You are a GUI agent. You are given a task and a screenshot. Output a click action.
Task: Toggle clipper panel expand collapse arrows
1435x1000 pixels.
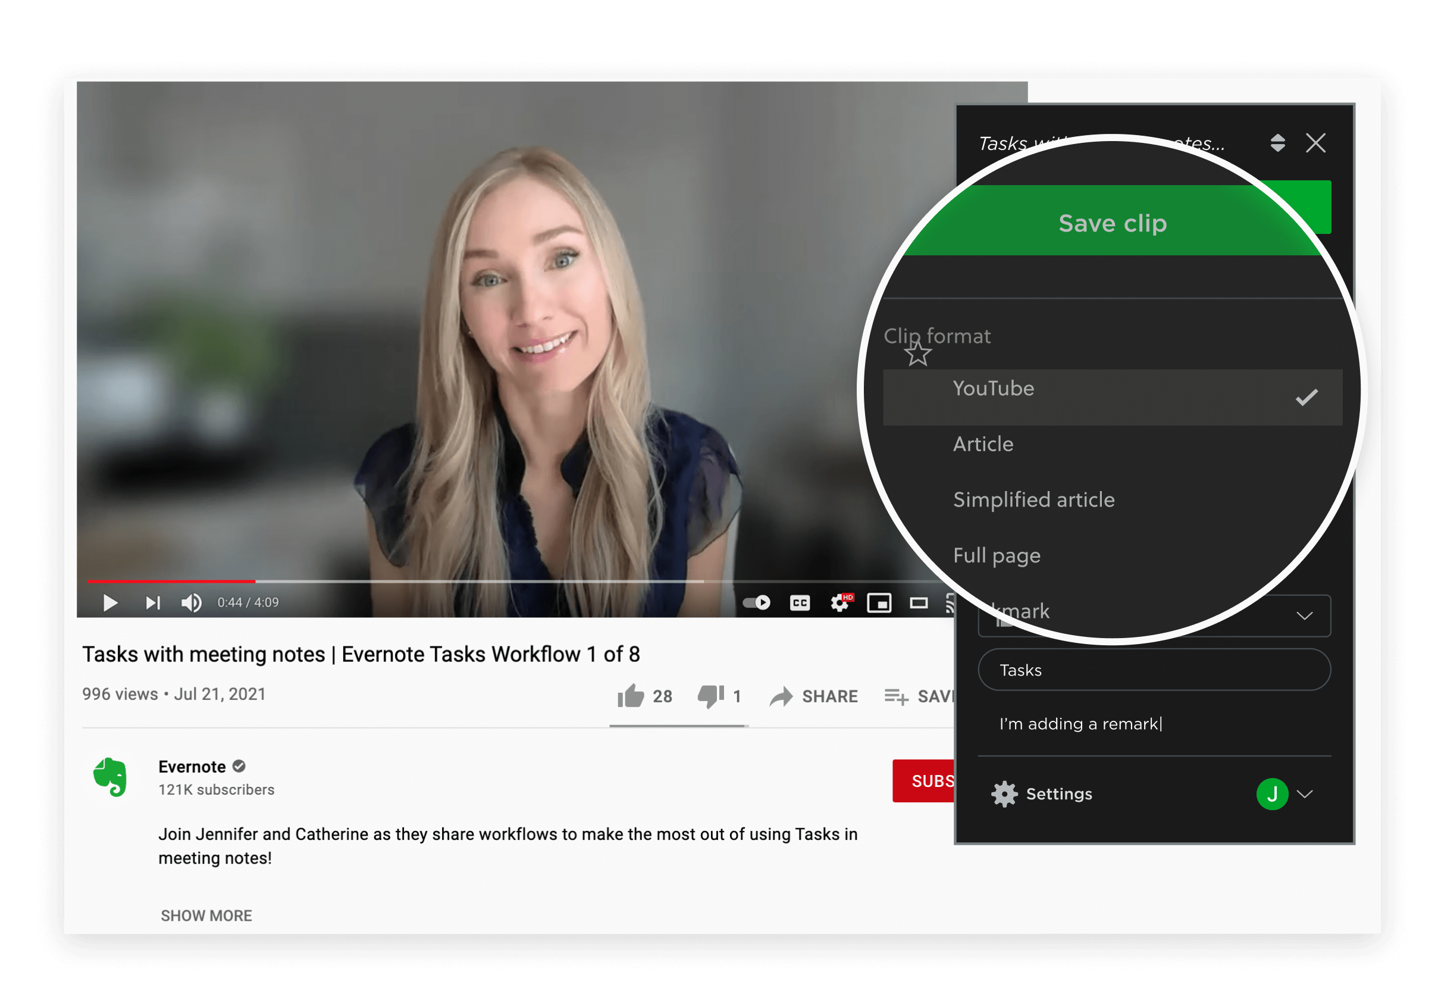1277,143
